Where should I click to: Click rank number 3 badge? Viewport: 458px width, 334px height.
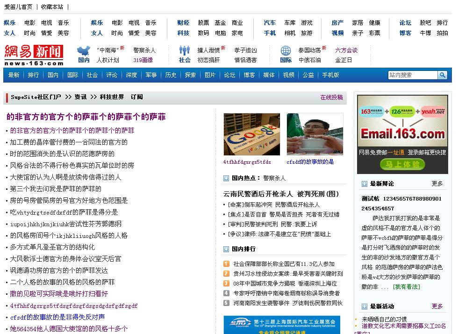click(226, 283)
